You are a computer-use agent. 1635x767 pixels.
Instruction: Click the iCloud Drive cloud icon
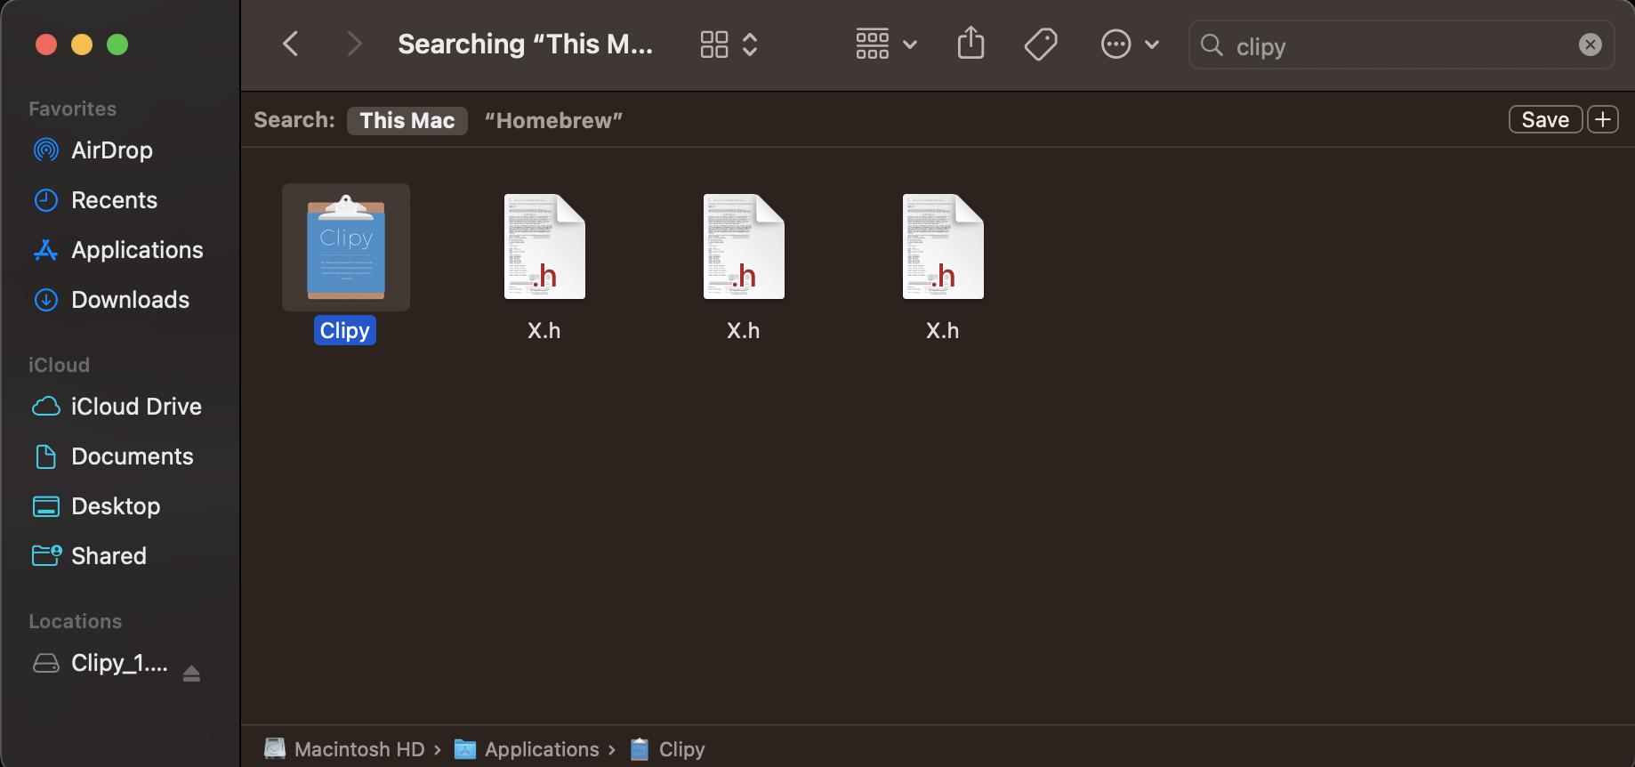click(x=46, y=407)
